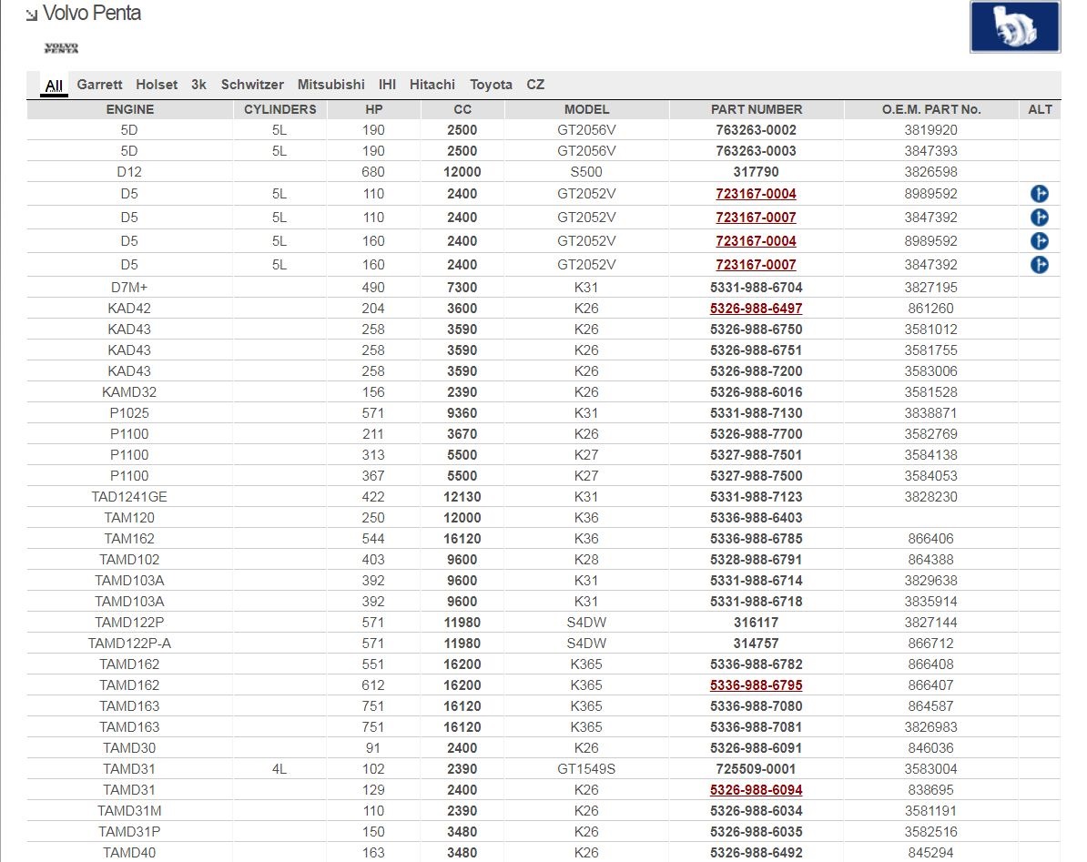The height and width of the screenshot is (862, 1087).
Task: Click the TAD1241GE engine cell
Action: click(129, 497)
